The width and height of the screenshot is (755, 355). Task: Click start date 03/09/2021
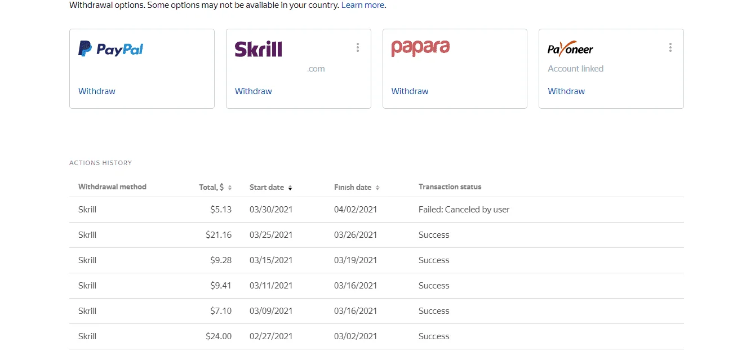click(x=271, y=311)
